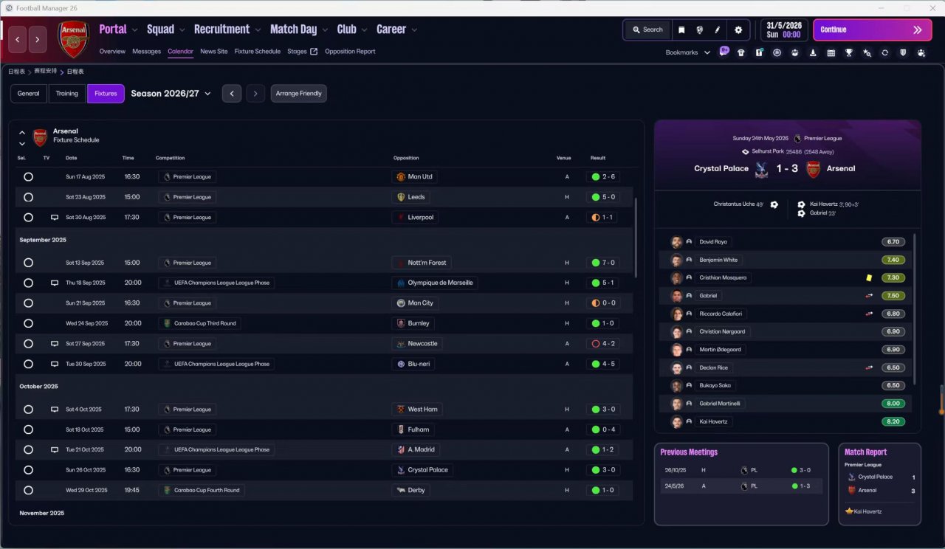Expand the Match Day menu chevron

325,30
